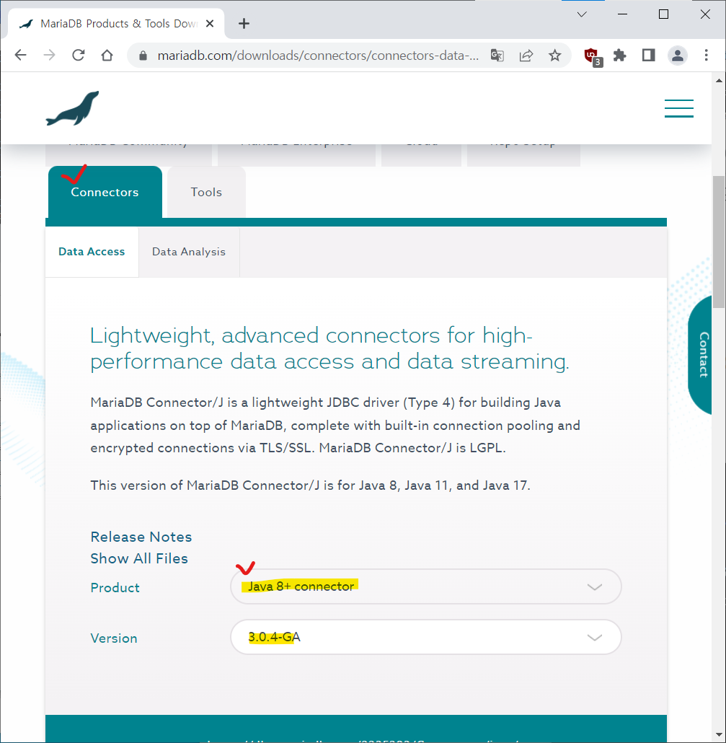The height and width of the screenshot is (743, 726).
Task: Click the Show All Files link
Action: [x=139, y=558]
